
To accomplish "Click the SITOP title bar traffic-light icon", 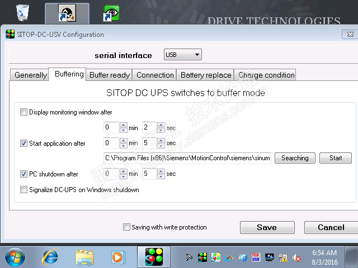I will click(x=10, y=35).
